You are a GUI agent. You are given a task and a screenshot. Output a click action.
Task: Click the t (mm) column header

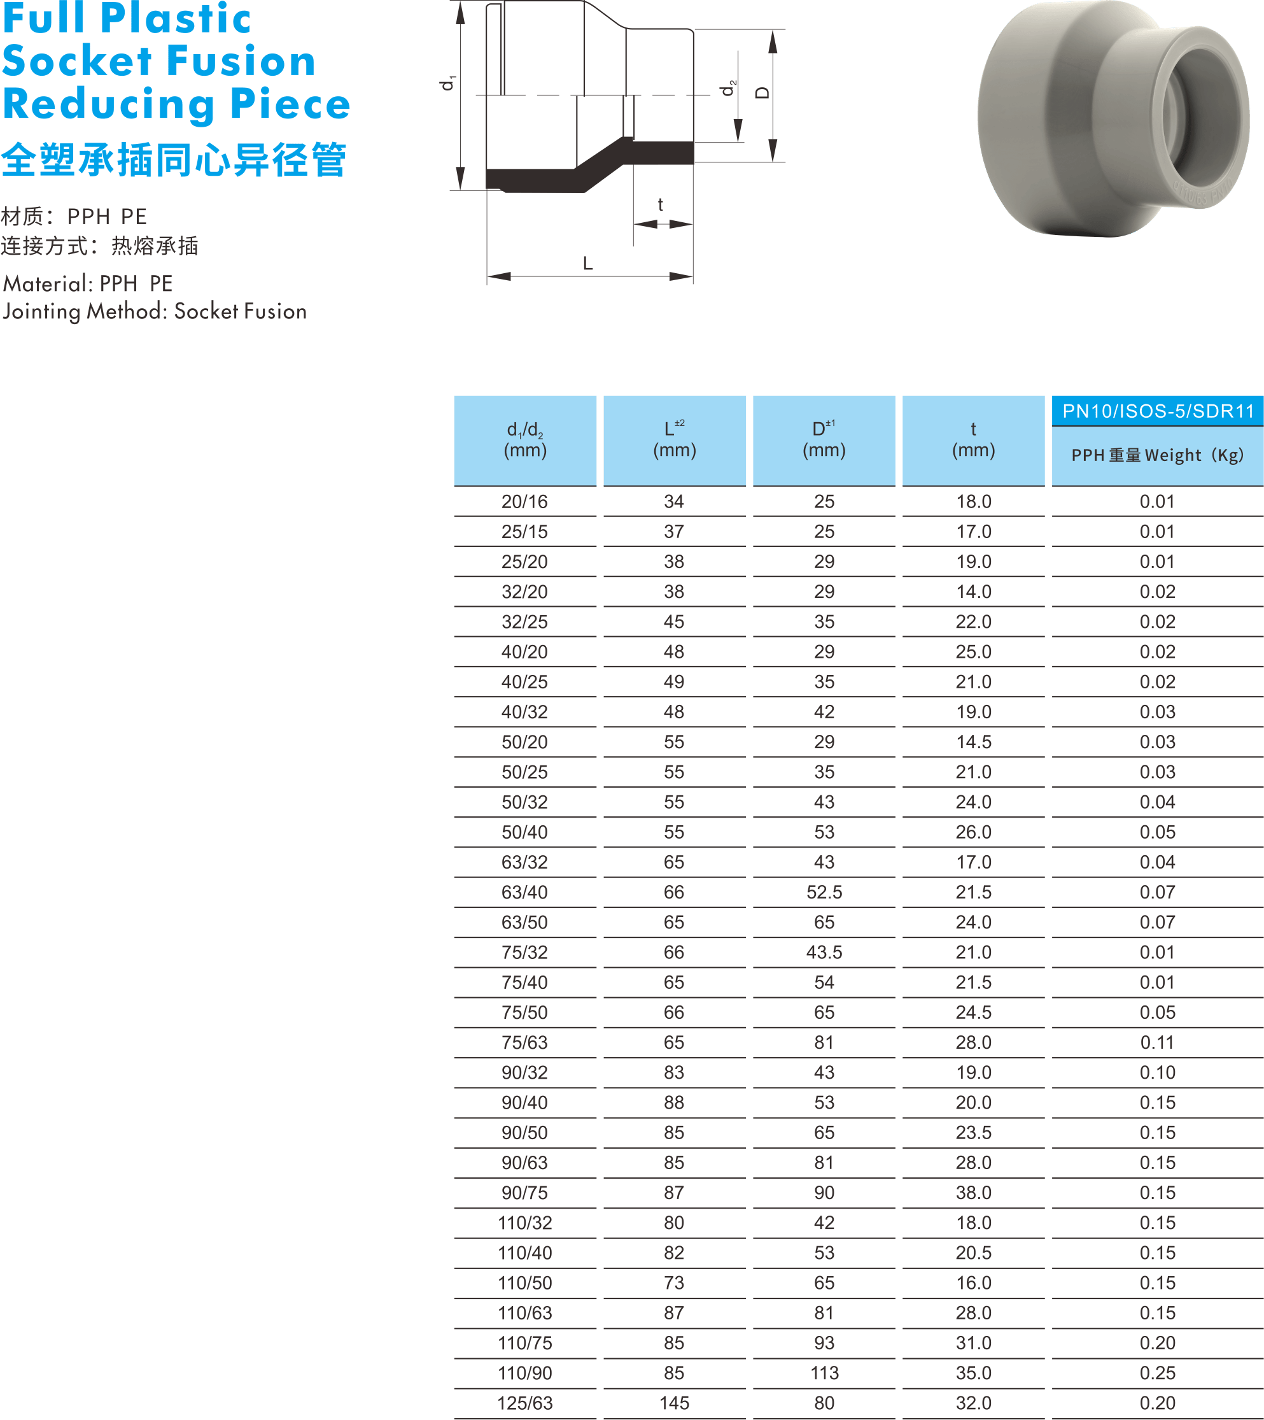tap(973, 440)
